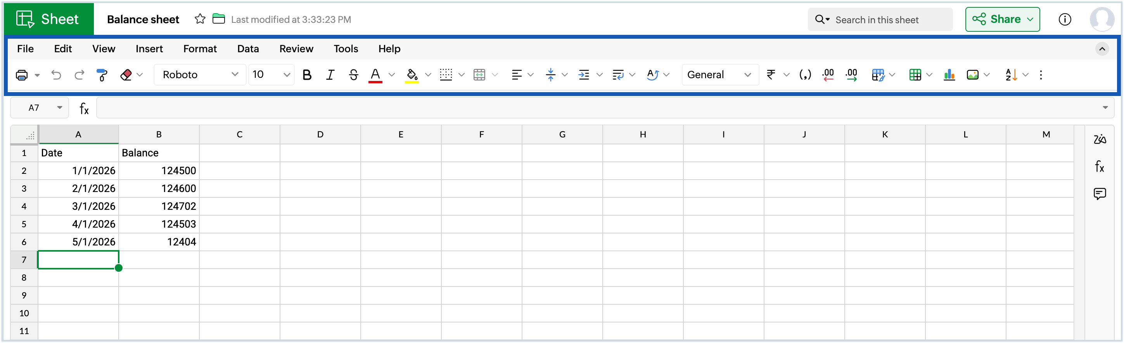This screenshot has width=1124, height=343.
Task: Click the vertical align icon
Action: tap(551, 75)
